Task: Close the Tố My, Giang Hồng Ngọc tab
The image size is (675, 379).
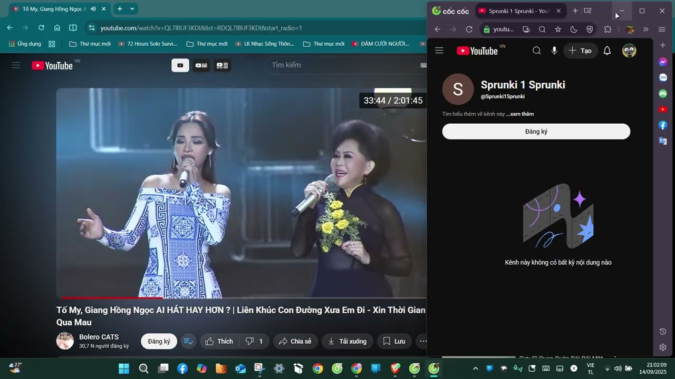Action: tap(103, 9)
